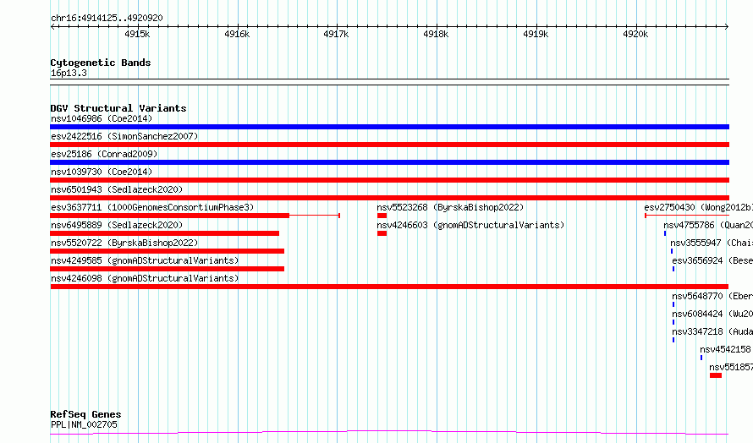Open variant esv2422516 (SimonSanchez2007) label
The width and height of the screenshot is (753, 443).
[x=124, y=136]
